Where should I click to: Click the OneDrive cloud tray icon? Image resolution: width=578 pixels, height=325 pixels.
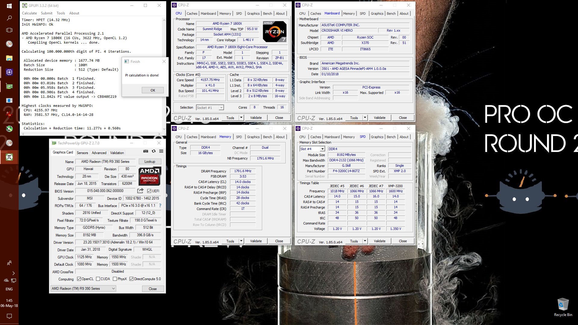(x=6, y=280)
